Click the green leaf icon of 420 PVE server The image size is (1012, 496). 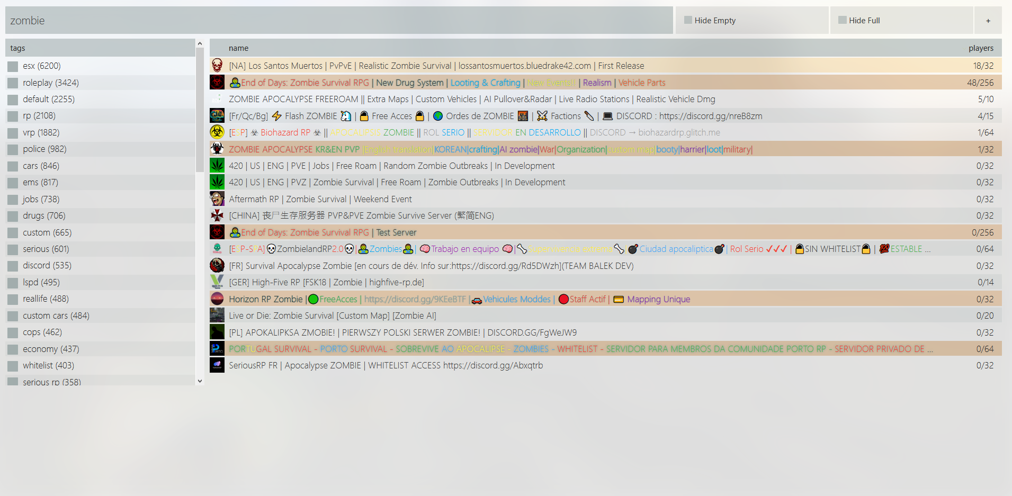coord(217,166)
